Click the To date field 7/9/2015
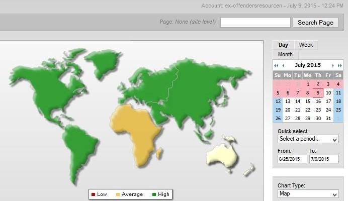Viewport: 348px width, 201px height. click(324, 159)
